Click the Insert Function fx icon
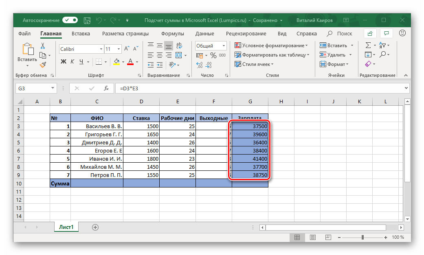This screenshot has width=424, height=255. [x=106, y=88]
